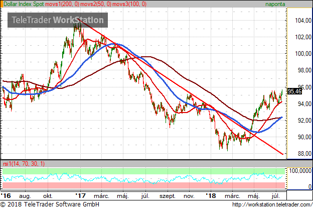Click the RSI oversold red zone
The height and width of the screenshot is (209, 313).
[x=144, y=185]
